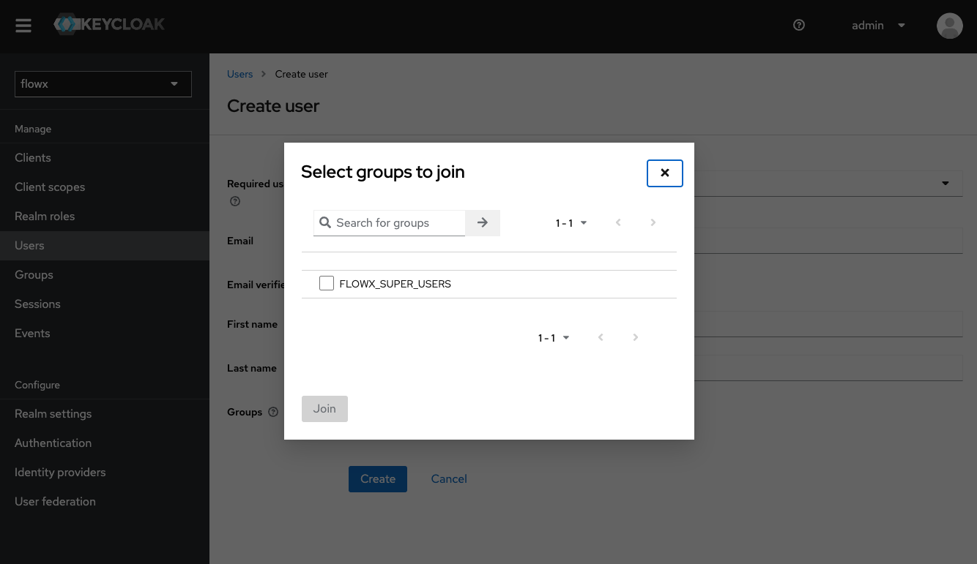Screen dimensions: 977x564
Task: Open Identity providers page
Action: (x=105, y=473)
